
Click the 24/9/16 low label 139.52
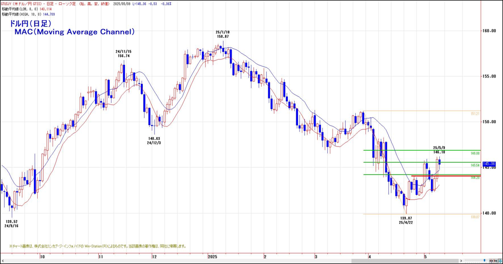click(x=11, y=224)
